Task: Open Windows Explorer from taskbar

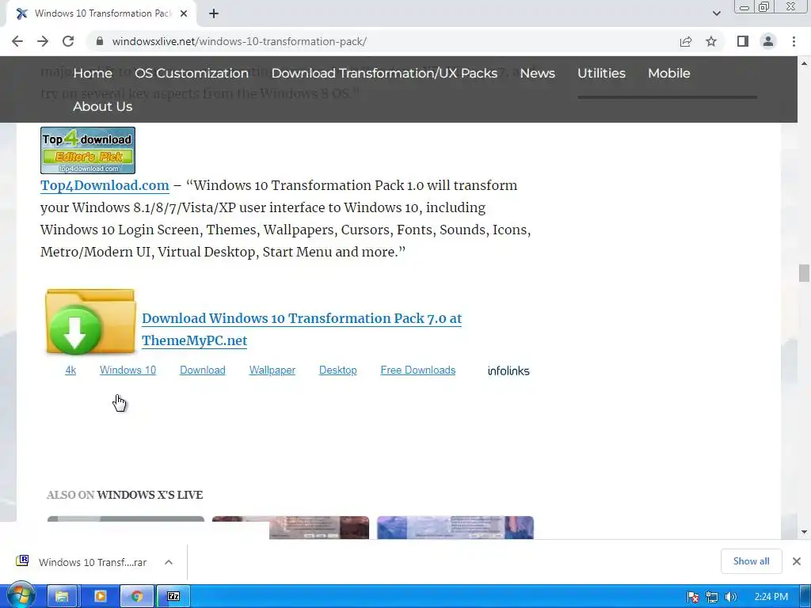Action: click(62, 596)
